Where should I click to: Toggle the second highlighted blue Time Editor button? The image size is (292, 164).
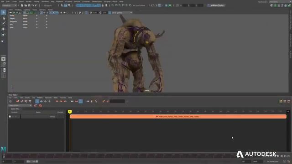80,101
